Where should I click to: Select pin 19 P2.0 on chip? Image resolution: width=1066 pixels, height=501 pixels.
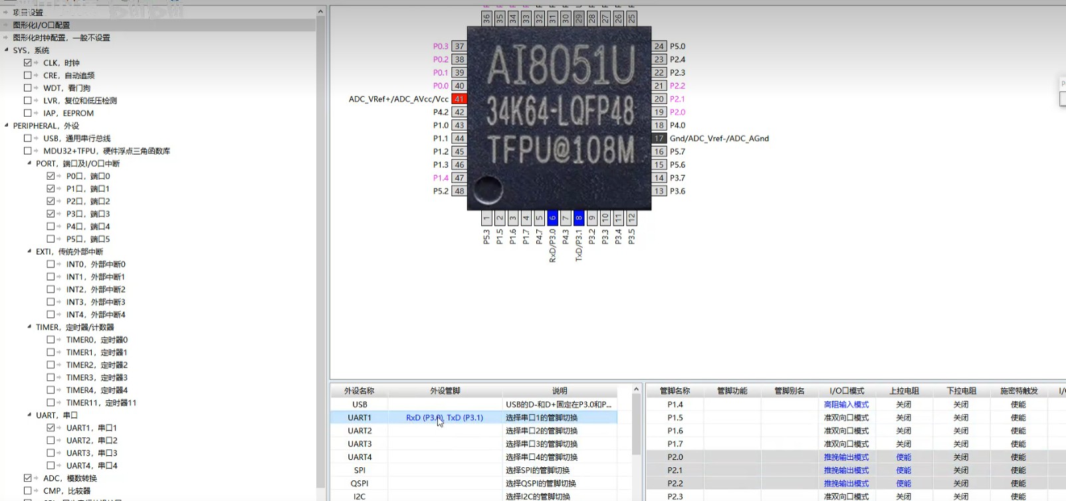tap(659, 112)
